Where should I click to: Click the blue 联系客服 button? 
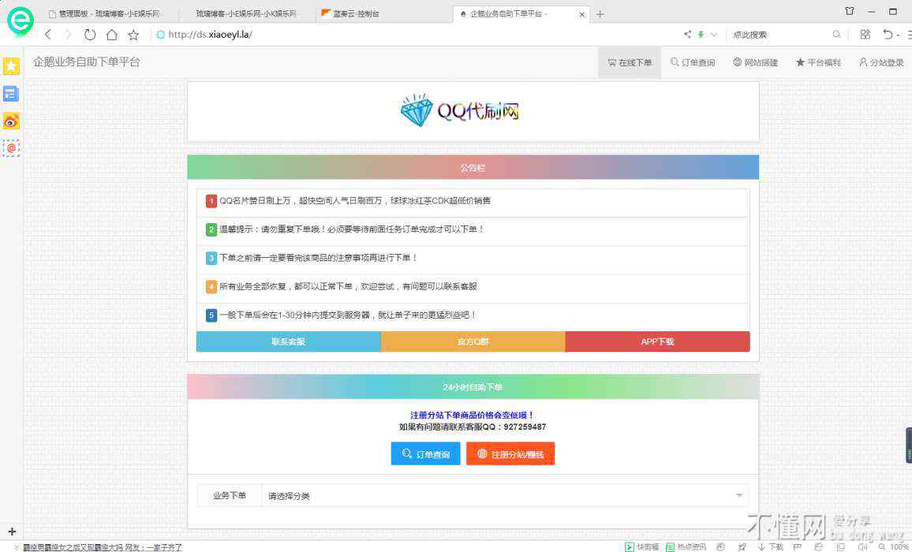pos(289,341)
